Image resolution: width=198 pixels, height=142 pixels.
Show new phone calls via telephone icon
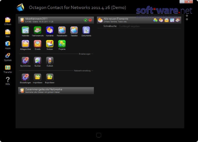click(178, 20)
